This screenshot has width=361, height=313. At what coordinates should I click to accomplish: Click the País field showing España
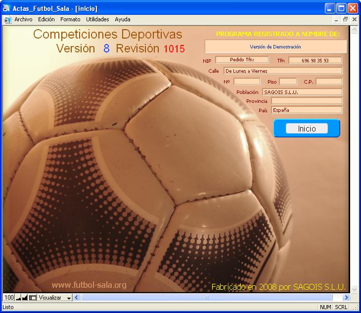pyautogui.click(x=307, y=110)
